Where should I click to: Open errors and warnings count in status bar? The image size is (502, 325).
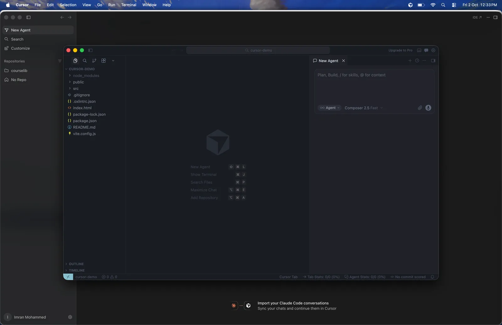point(109,277)
